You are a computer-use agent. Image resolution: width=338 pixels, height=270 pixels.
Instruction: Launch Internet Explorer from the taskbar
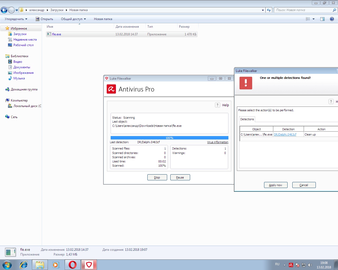pos(24,265)
